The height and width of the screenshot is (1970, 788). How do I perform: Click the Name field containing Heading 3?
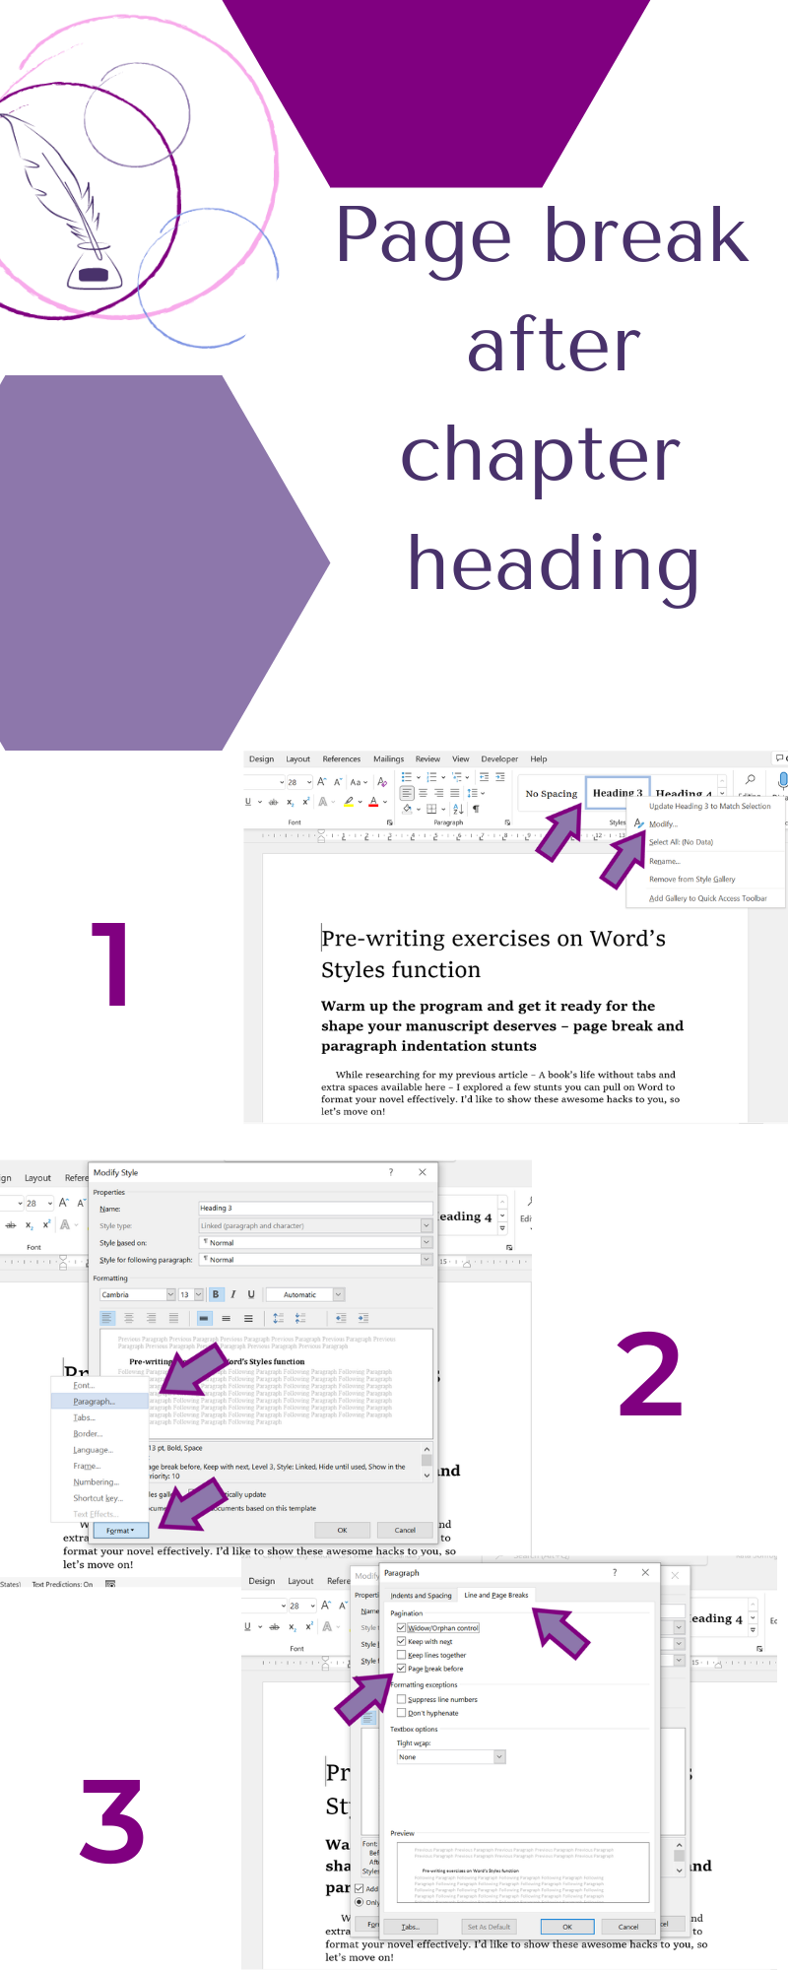pyautogui.click(x=315, y=1208)
